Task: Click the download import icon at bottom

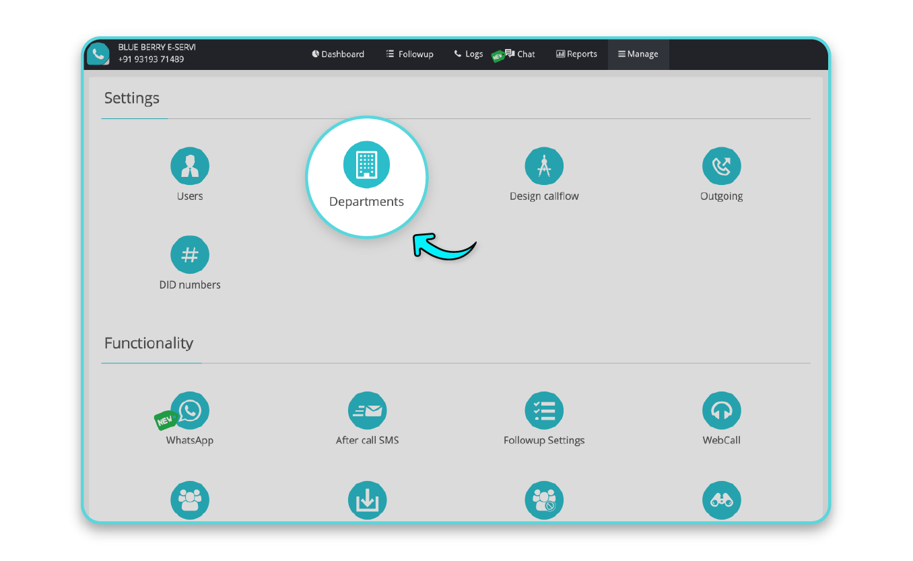Action: coord(367,500)
